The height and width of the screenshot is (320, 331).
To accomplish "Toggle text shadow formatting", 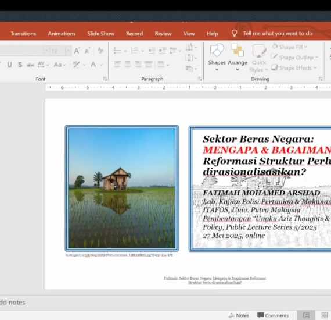I will [20, 65].
